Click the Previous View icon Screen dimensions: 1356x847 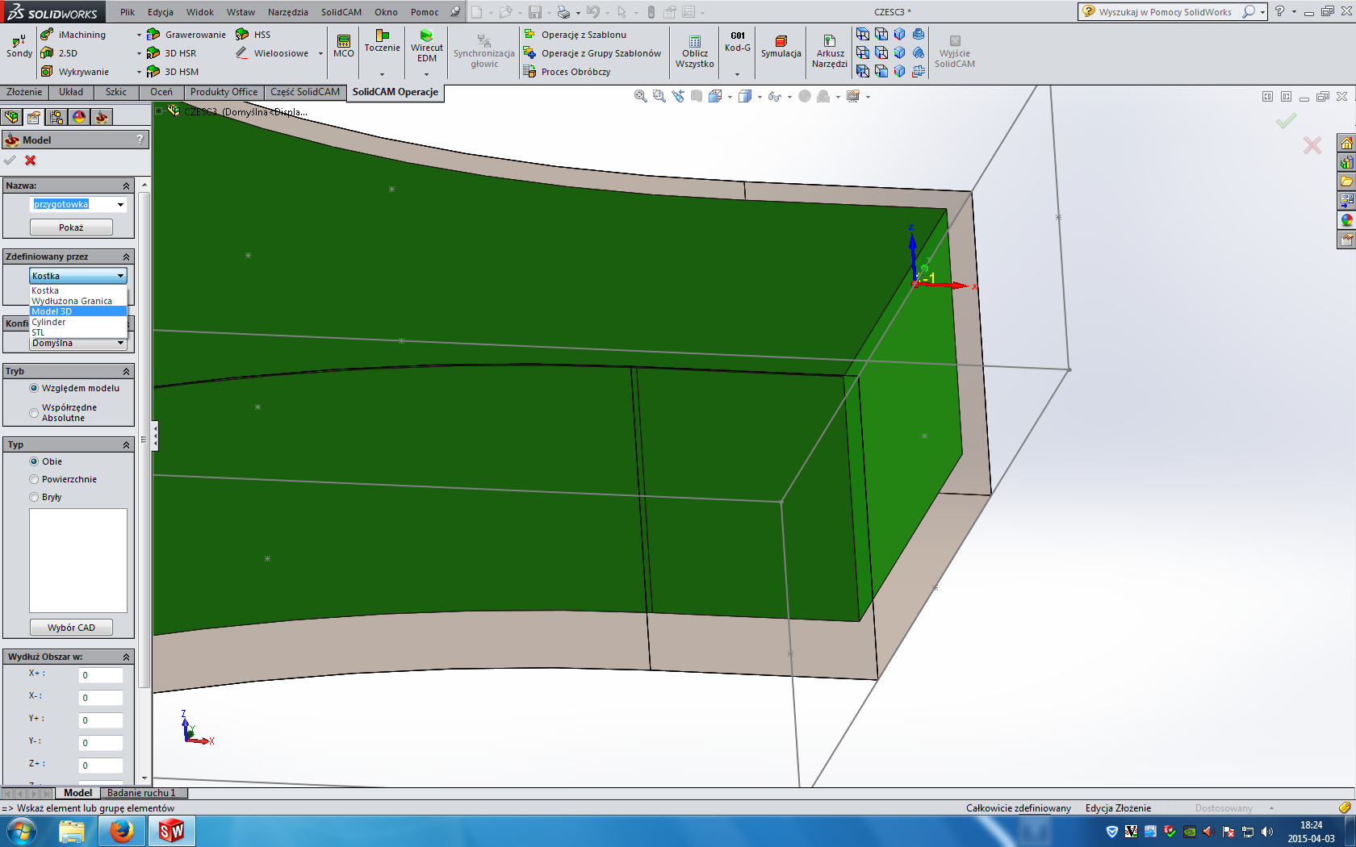(678, 96)
